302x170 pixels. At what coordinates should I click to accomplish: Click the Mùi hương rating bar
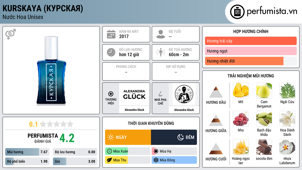click(27, 152)
